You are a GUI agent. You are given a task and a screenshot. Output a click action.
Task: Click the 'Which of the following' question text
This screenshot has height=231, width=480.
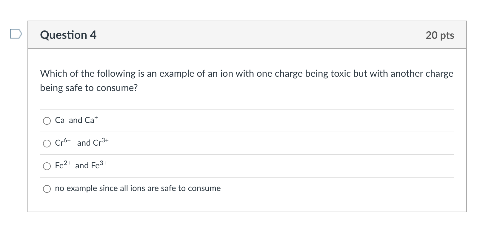[x=246, y=73]
